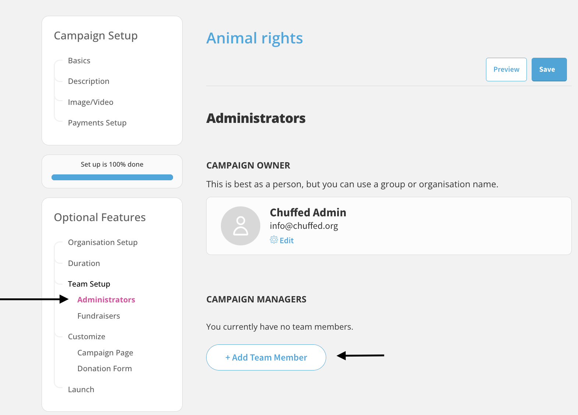Click the Chuffed Admin avatar placeholder
Screen dimensions: 578x415
tap(240, 226)
